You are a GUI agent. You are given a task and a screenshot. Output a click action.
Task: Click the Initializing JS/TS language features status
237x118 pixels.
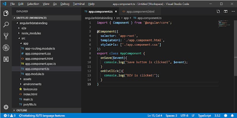[42, 116]
